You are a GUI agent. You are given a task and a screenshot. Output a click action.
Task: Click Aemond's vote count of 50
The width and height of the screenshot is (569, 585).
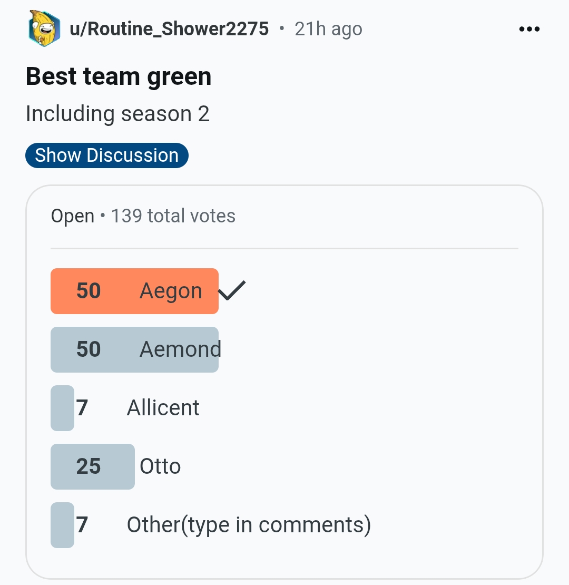pos(89,349)
